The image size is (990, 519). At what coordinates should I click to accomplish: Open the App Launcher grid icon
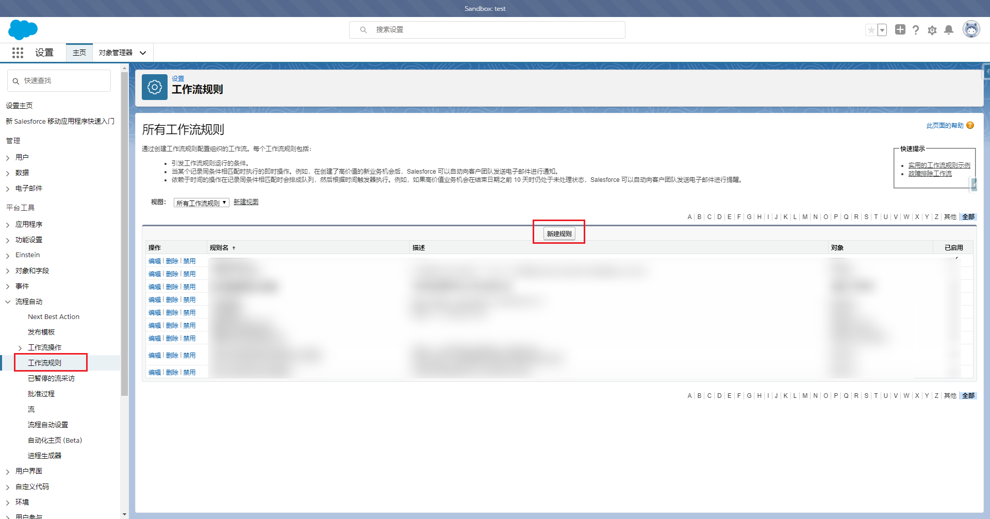pos(18,53)
